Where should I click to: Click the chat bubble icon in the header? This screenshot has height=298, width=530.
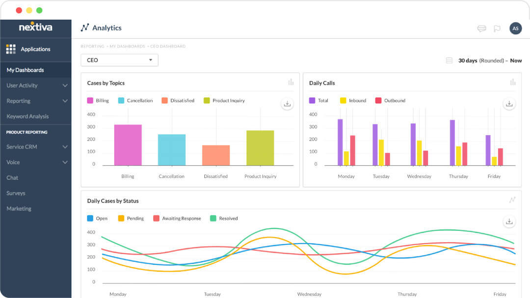[x=481, y=28]
